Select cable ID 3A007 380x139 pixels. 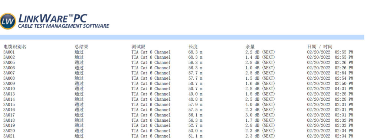[9, 73]
